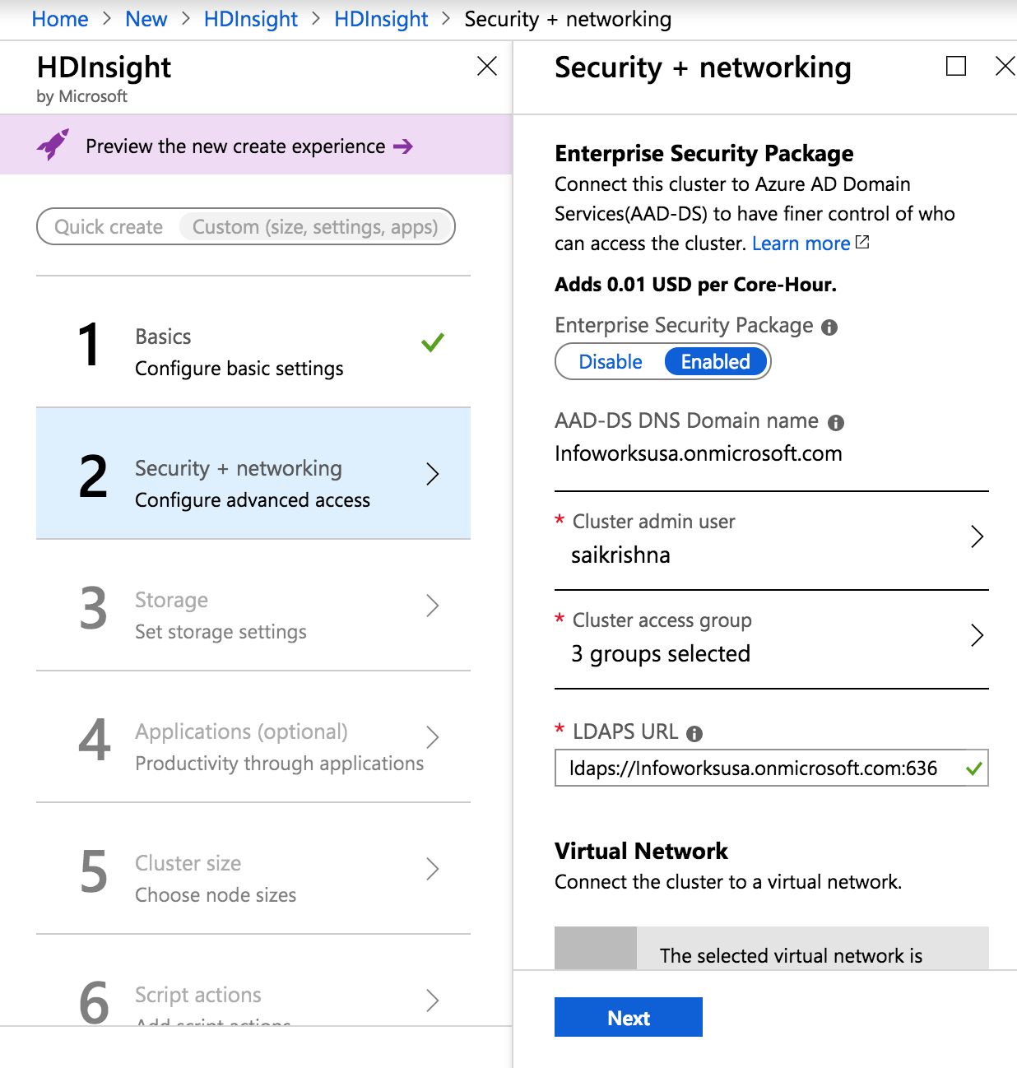Close the HDInsight blade
This screenshot has height=1068, width=1017.
pos(487,66)
